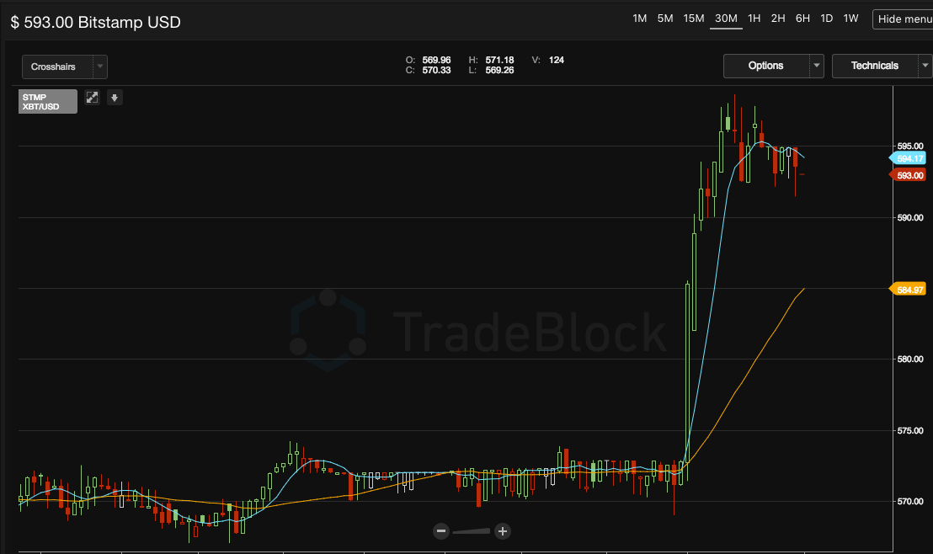Viewport: 933px width, 554px height.
Task: Click the $ 593.00 Bitstamp USD title
Action: tap(96, 22)
